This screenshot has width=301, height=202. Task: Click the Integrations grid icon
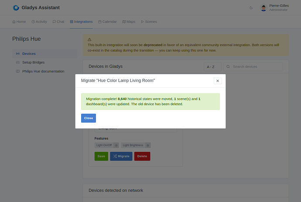click(x=72, y=22)
